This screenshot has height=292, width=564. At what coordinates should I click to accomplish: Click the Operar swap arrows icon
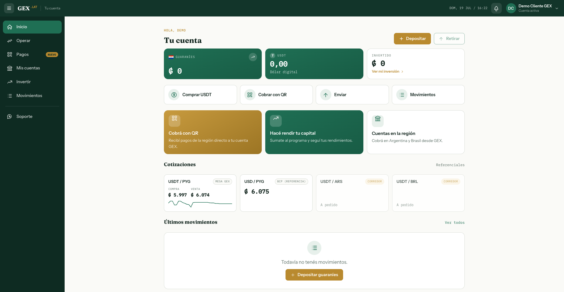tap(10, 41)
